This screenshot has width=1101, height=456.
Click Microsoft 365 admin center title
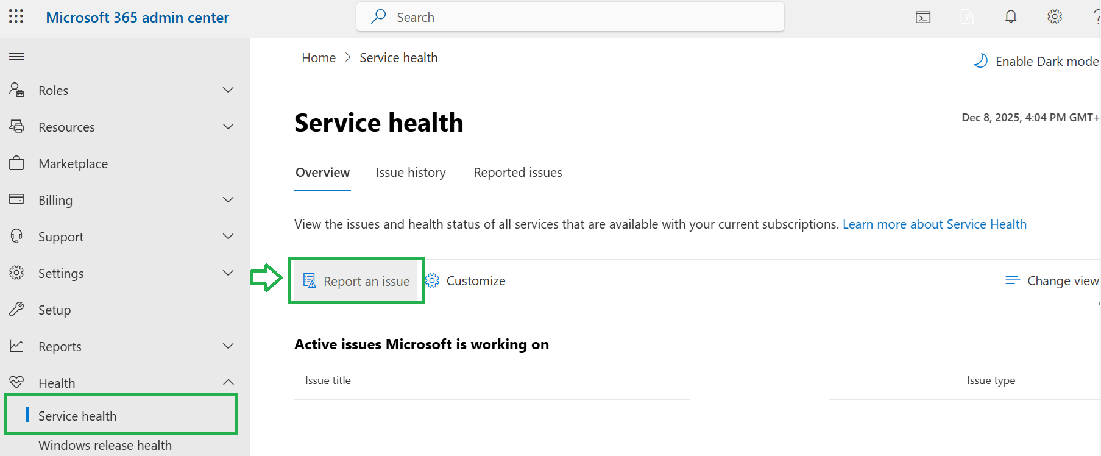tap(138, 17)
